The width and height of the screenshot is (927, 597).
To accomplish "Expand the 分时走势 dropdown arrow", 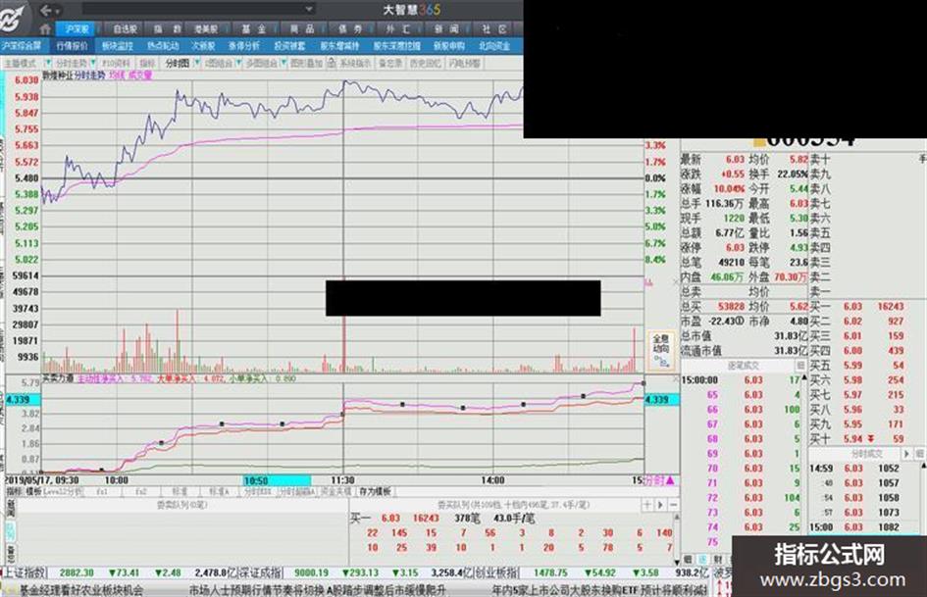I will 93,62.
